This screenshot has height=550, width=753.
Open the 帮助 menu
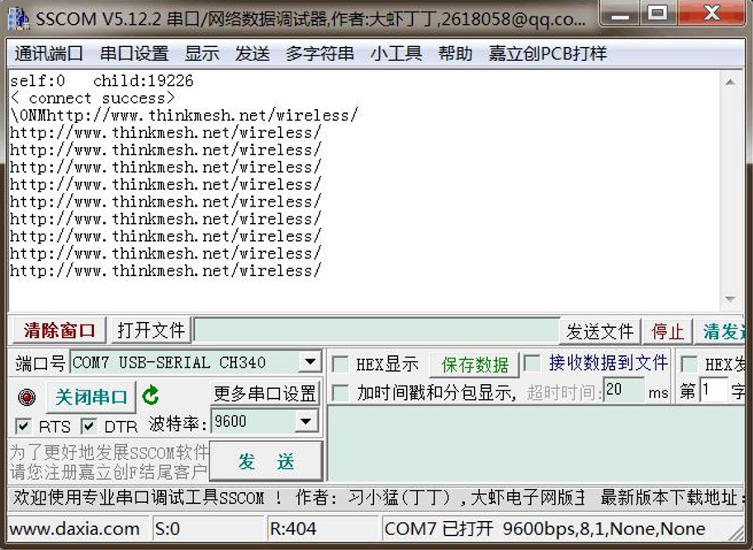[455, 53]
